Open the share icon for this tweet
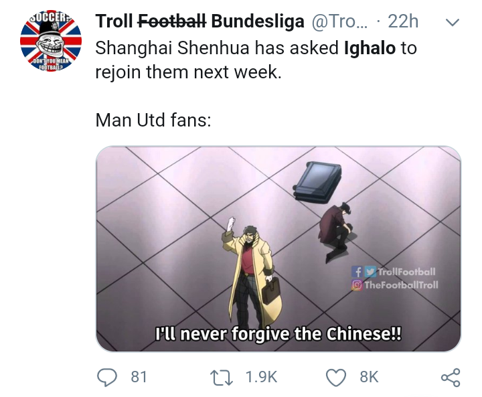 (451, 378)
